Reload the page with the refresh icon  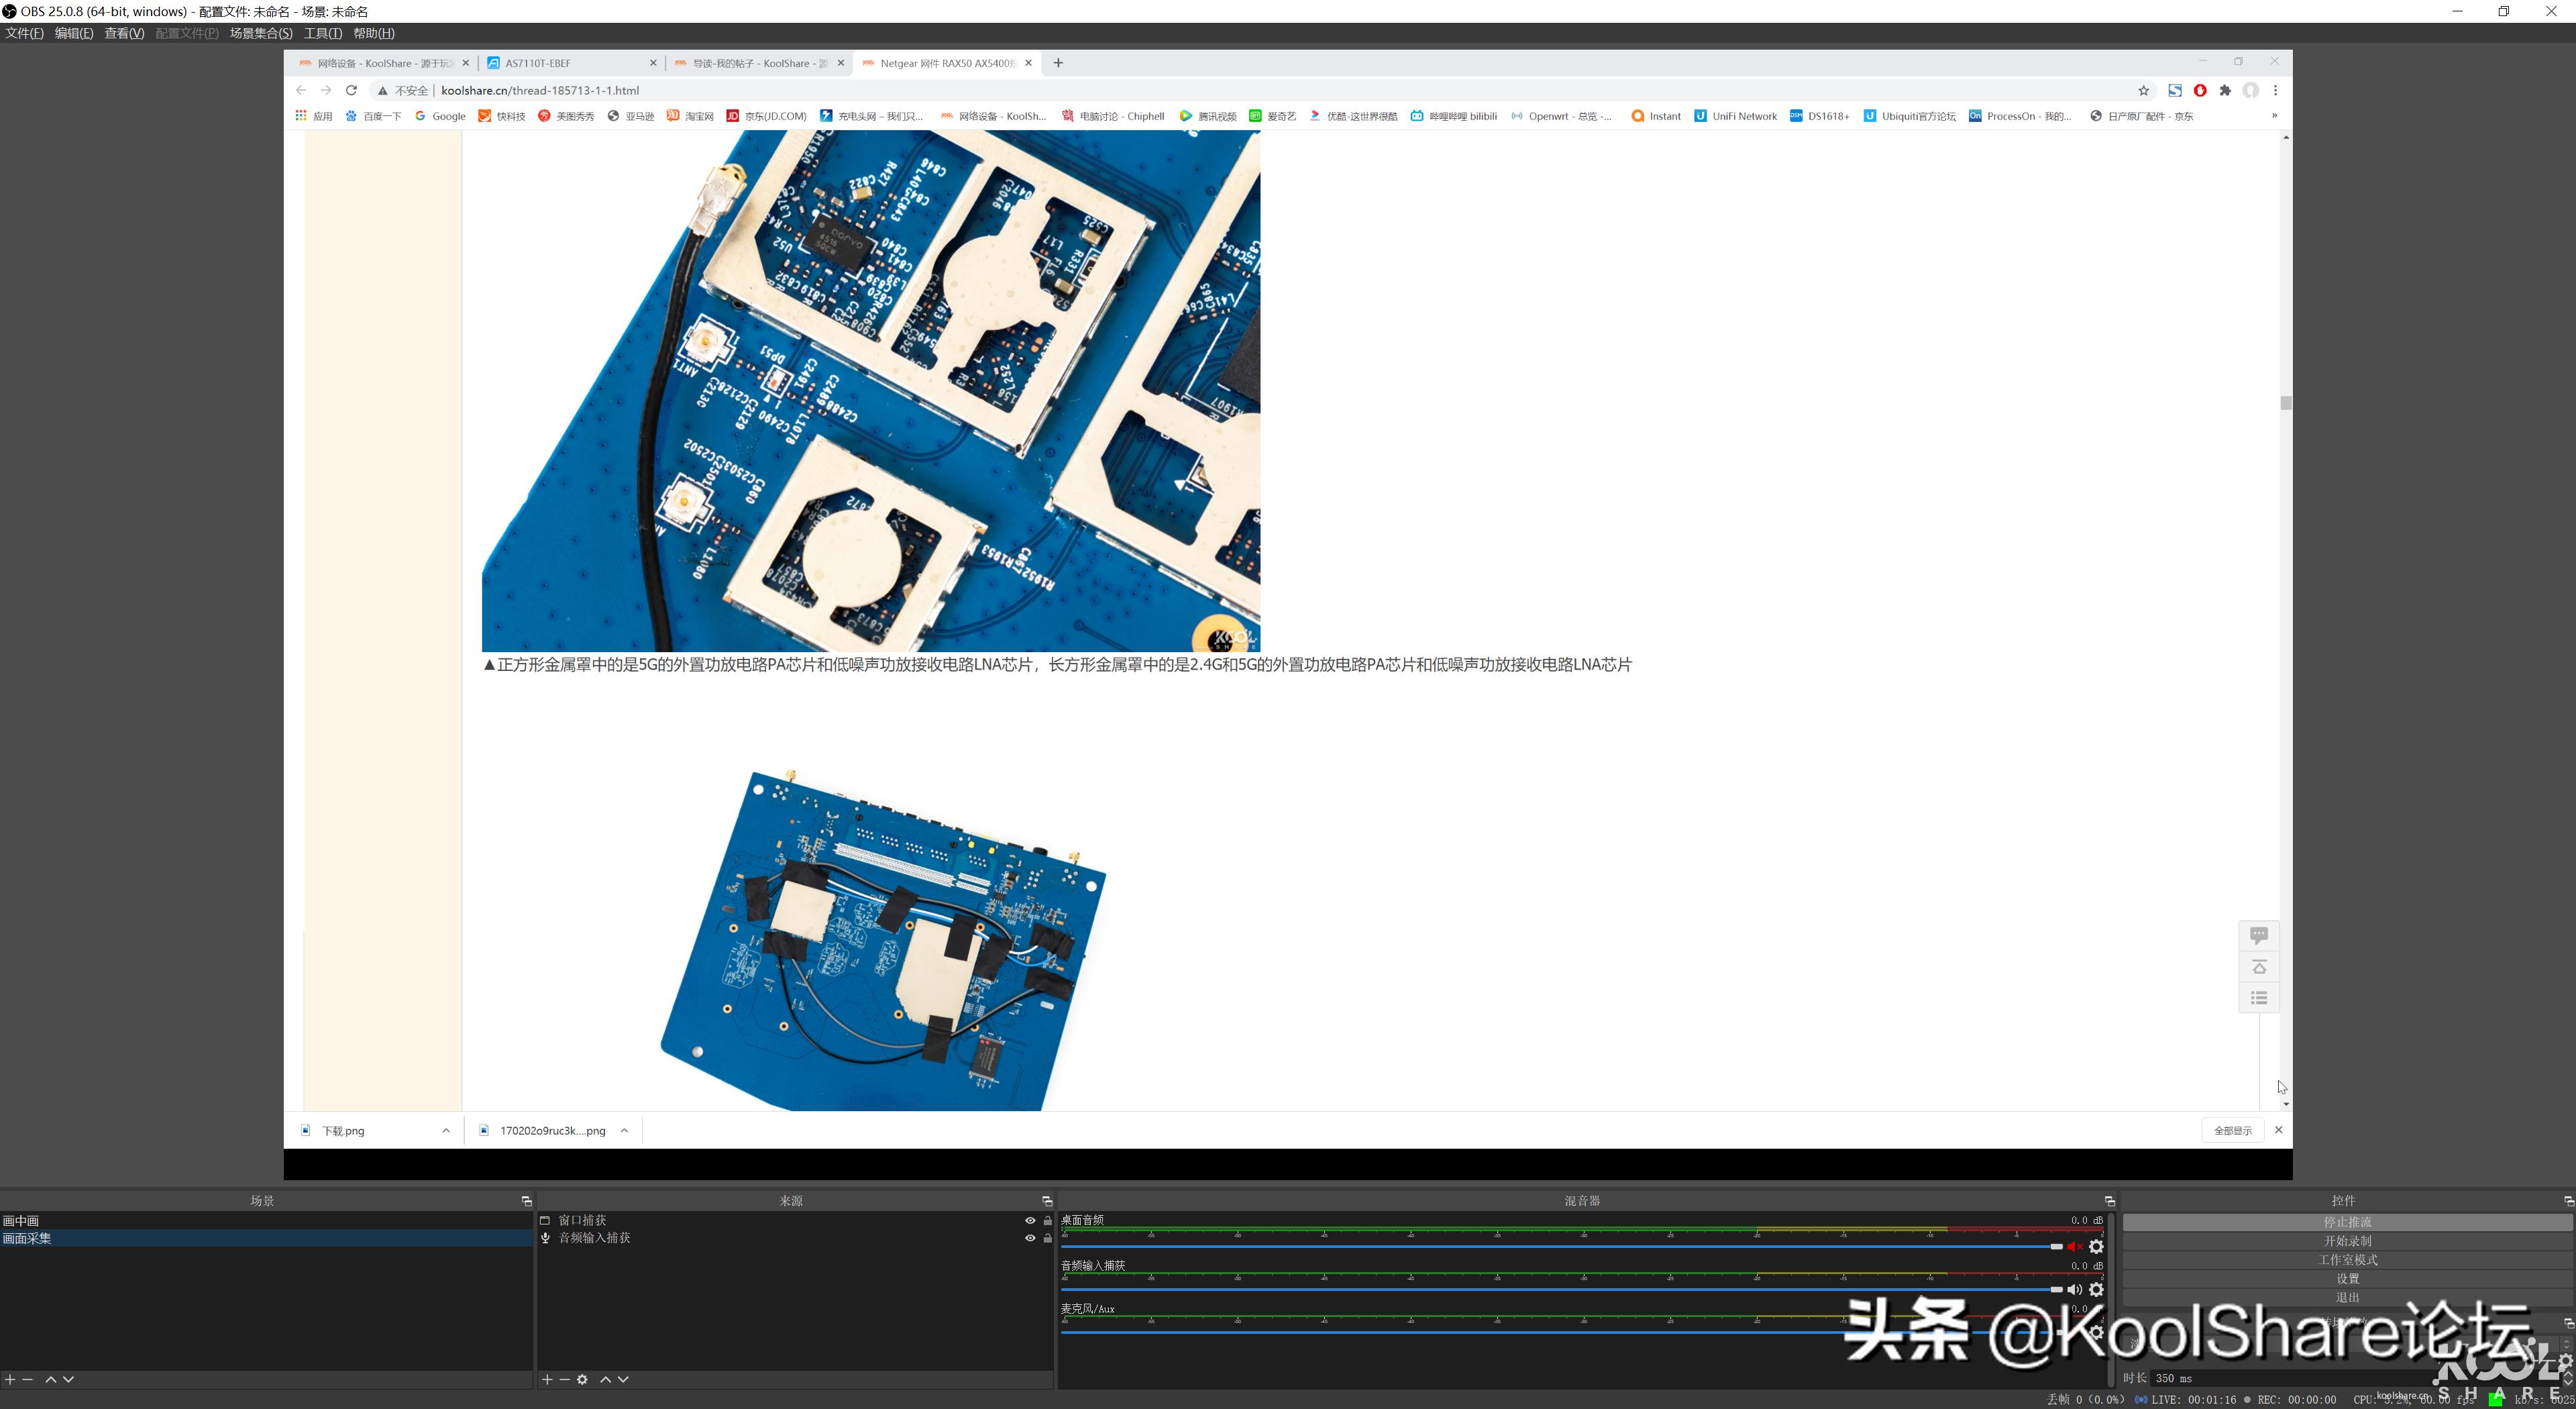click(x=352, y=90)
